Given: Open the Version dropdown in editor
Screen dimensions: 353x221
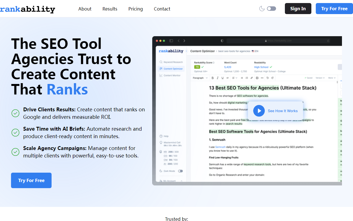Looking at the screenshot, I should pos(320,78).
